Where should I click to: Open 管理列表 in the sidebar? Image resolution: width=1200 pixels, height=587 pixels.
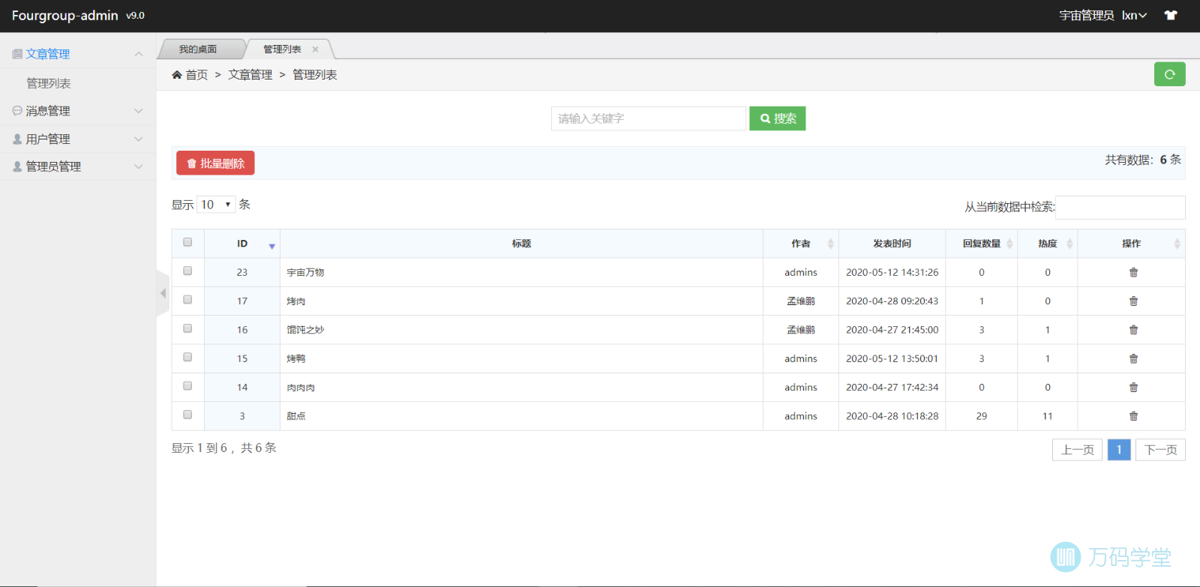(49, 83)
